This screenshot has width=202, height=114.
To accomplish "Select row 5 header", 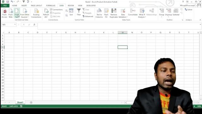I will (3, 47).
